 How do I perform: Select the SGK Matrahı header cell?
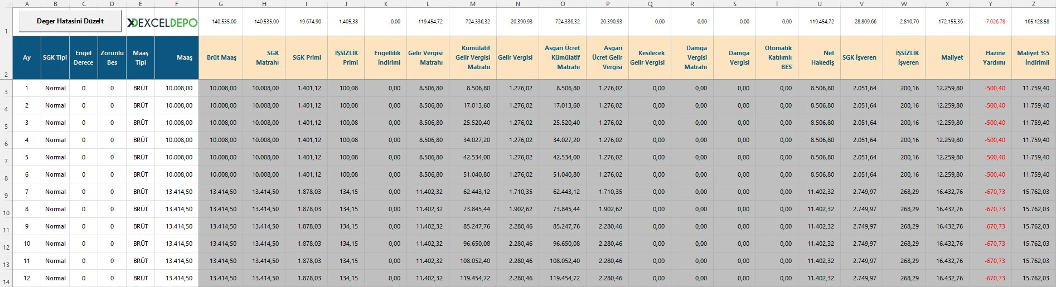coord(264,57)
